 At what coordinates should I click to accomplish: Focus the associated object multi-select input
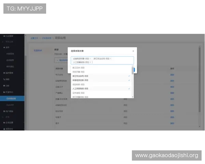click(x=102, y=60)
